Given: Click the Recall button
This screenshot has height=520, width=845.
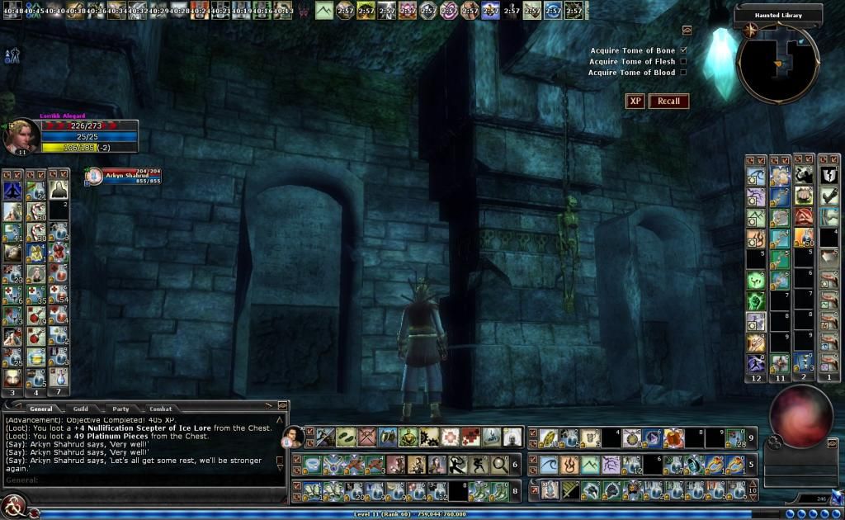Looking at the screenshot, I should pyautogui.click(x=668, y=101).
